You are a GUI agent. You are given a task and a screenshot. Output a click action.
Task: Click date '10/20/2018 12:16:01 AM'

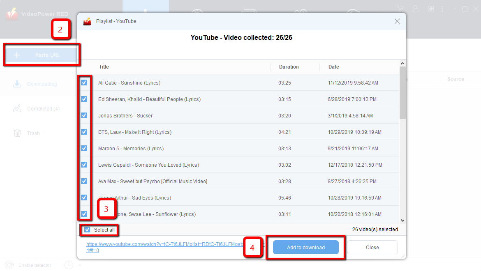(x=354, y=214)
